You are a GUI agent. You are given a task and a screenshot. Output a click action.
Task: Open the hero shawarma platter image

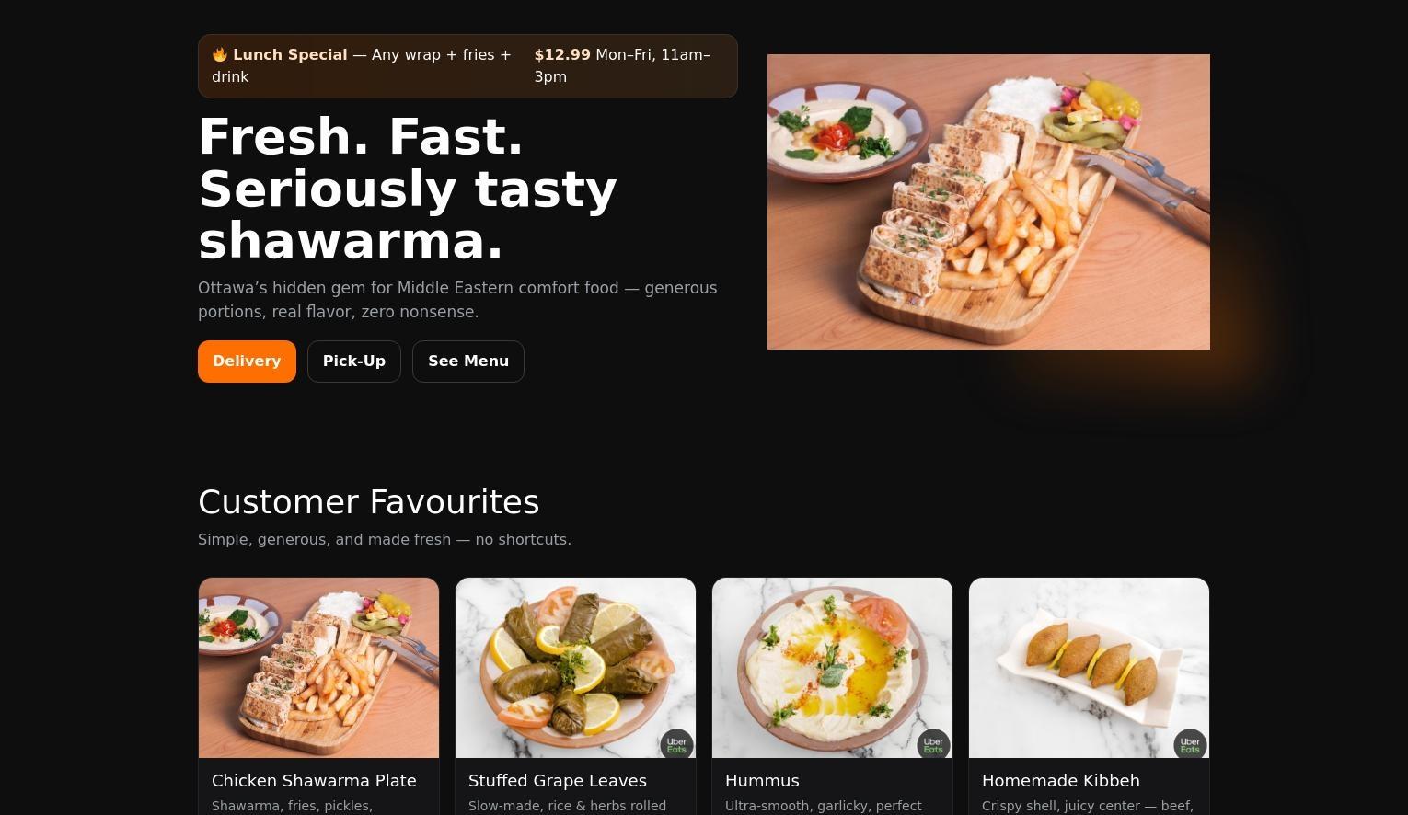988,201
